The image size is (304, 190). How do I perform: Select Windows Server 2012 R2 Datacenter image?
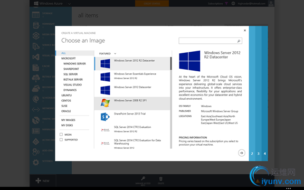click(132, 63)
